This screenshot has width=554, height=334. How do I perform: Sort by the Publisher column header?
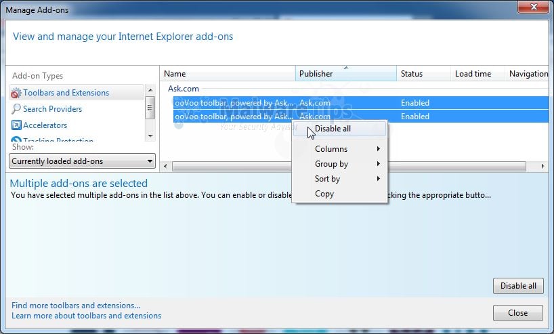click(x=346, y=74)
